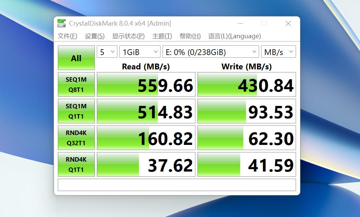Start the SEQ1M Q8T1 test

(x=76, y=84)
